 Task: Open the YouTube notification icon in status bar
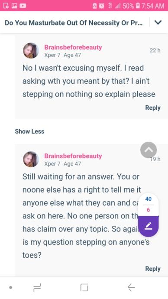click(x=23, y=6)
